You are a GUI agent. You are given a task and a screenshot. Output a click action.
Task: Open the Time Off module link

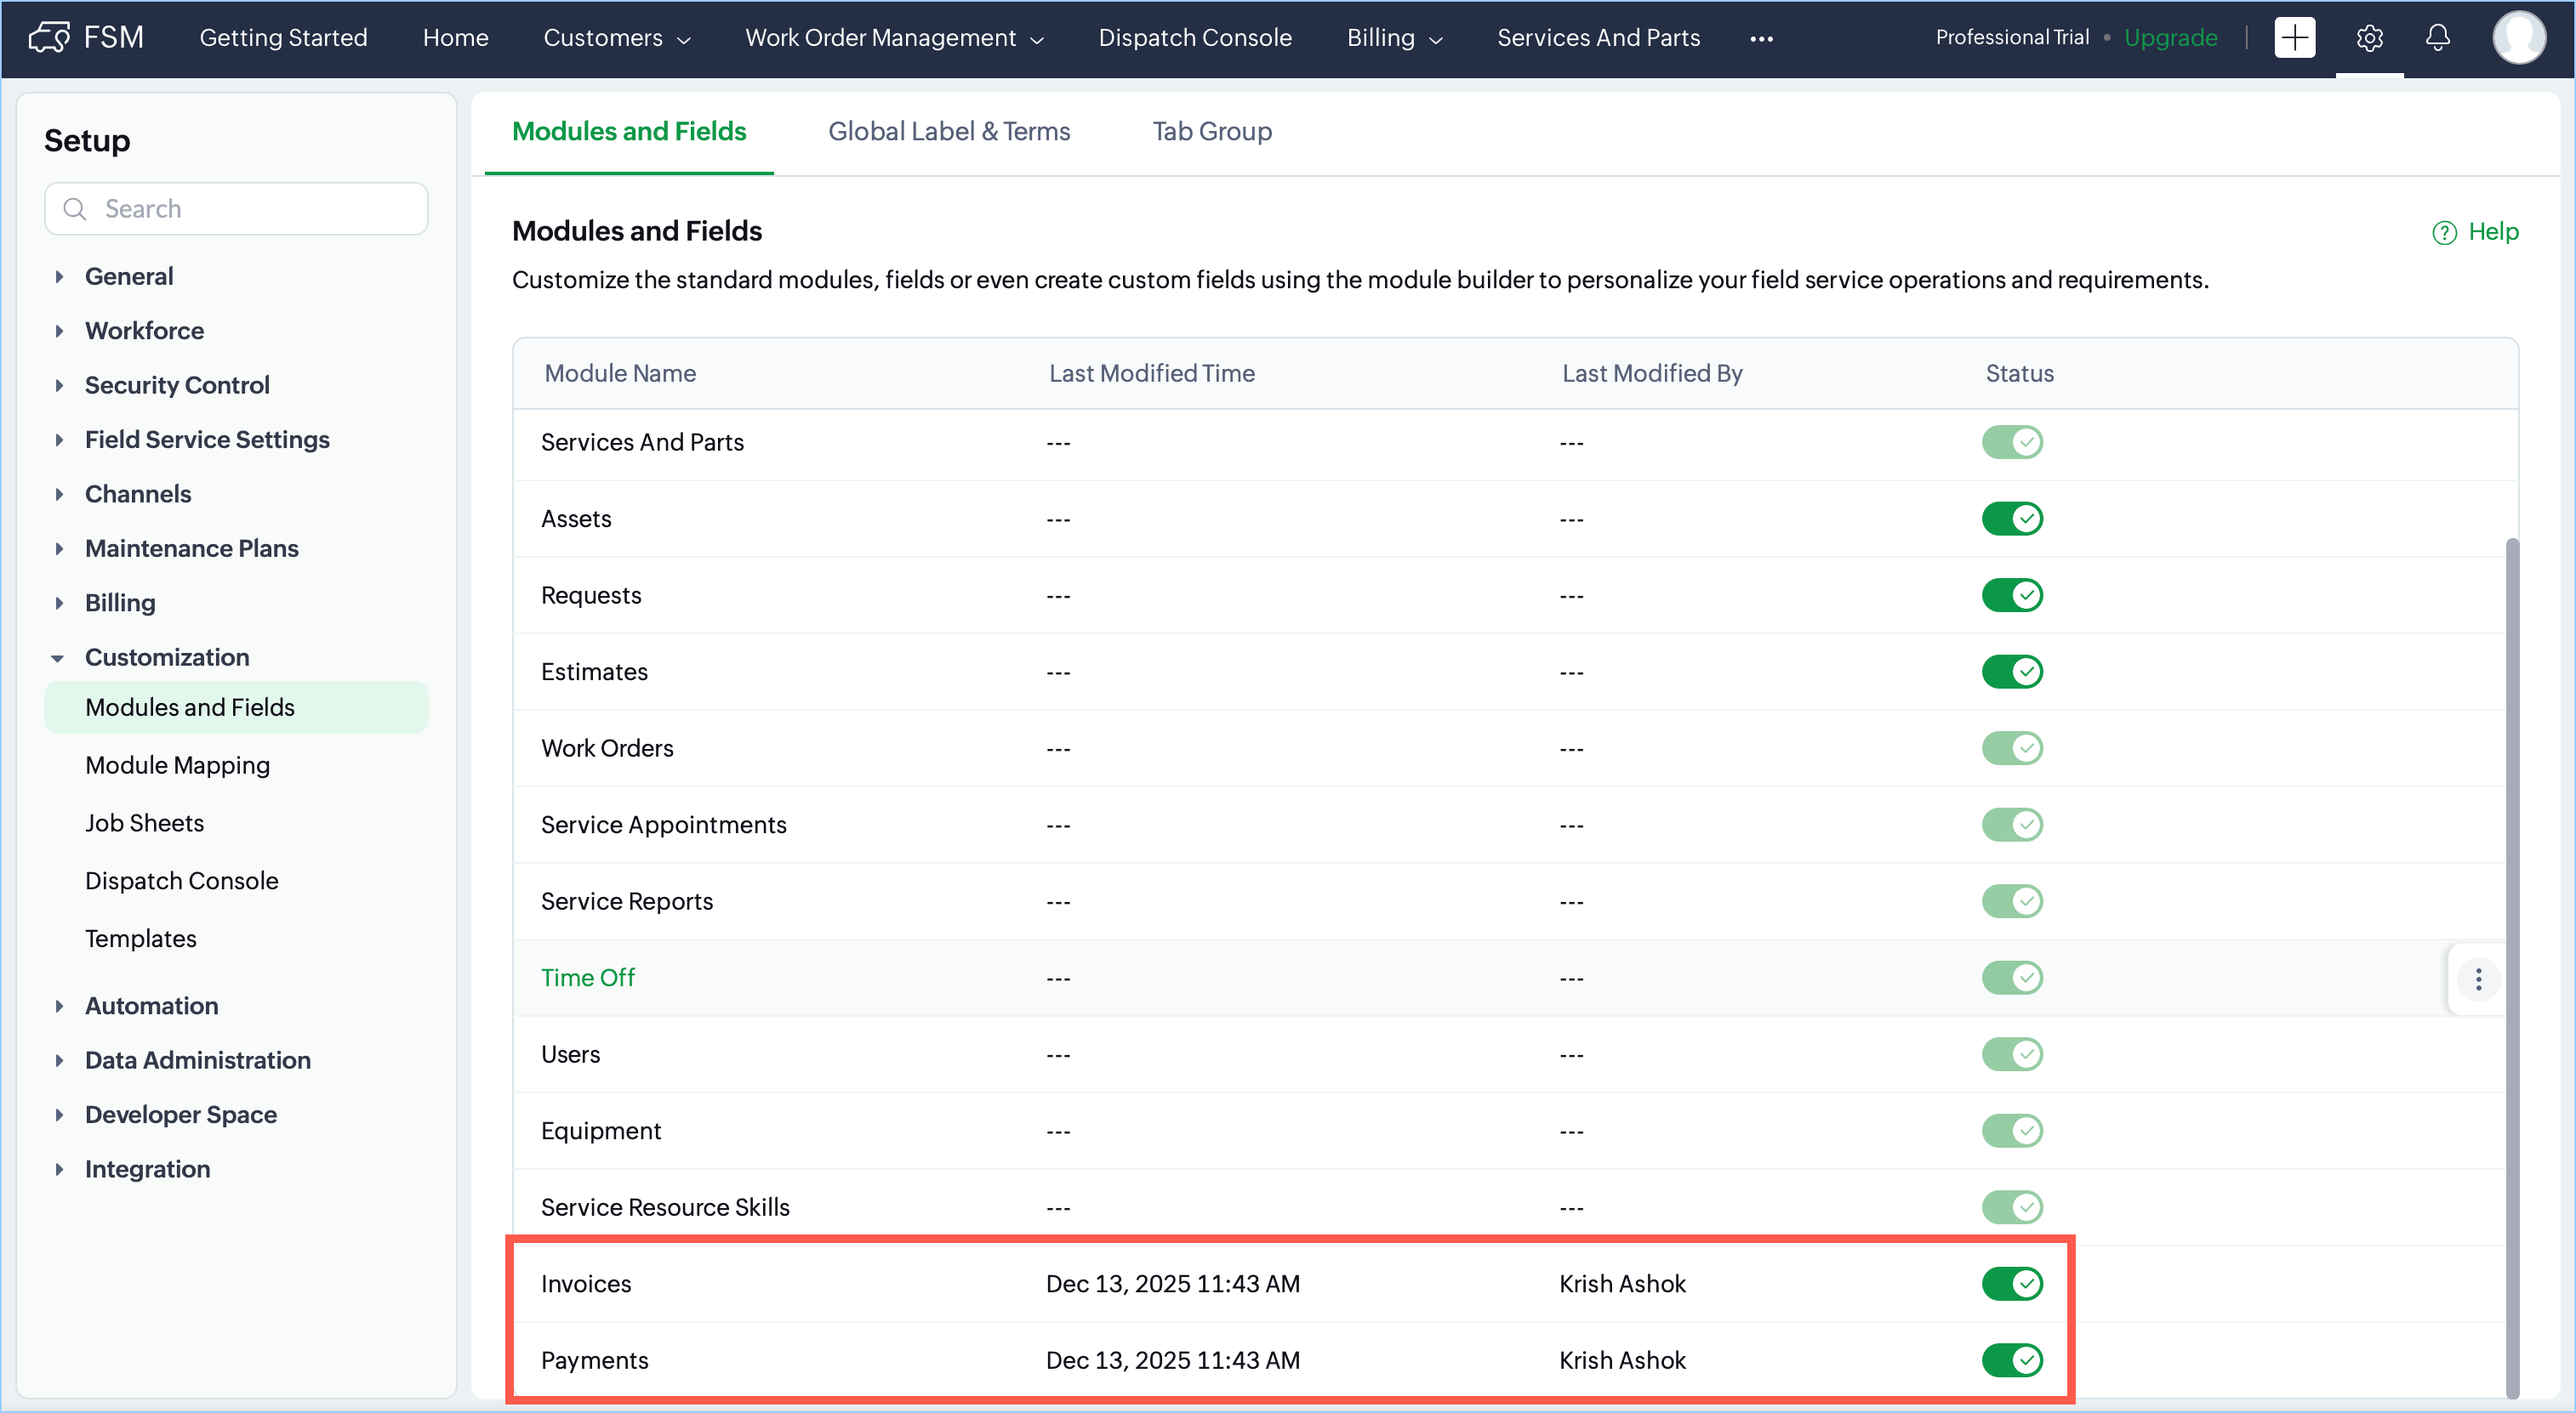tap(587, 978)
